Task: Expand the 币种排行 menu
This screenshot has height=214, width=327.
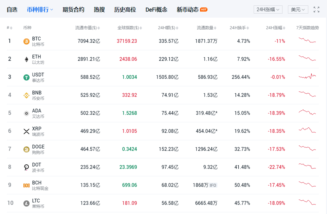Action: [40, 10]
